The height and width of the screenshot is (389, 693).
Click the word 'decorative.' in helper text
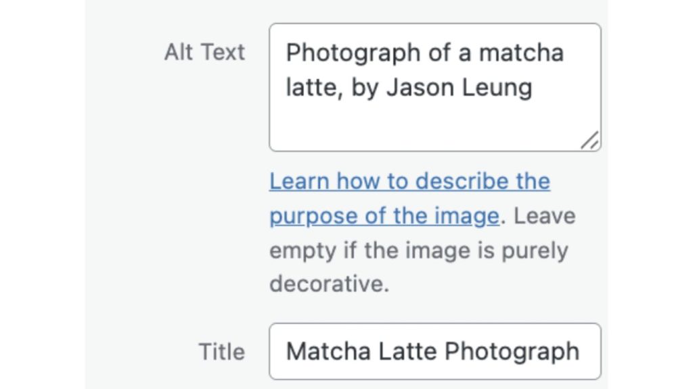coord(329,284)
